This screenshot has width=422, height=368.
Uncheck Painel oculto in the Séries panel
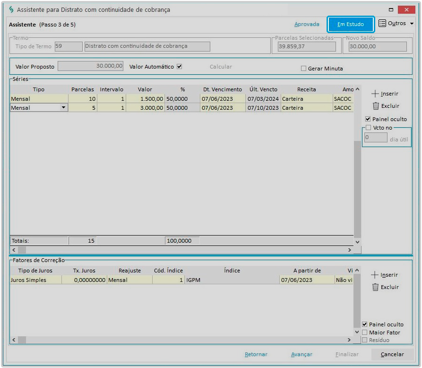coord(368,119)
